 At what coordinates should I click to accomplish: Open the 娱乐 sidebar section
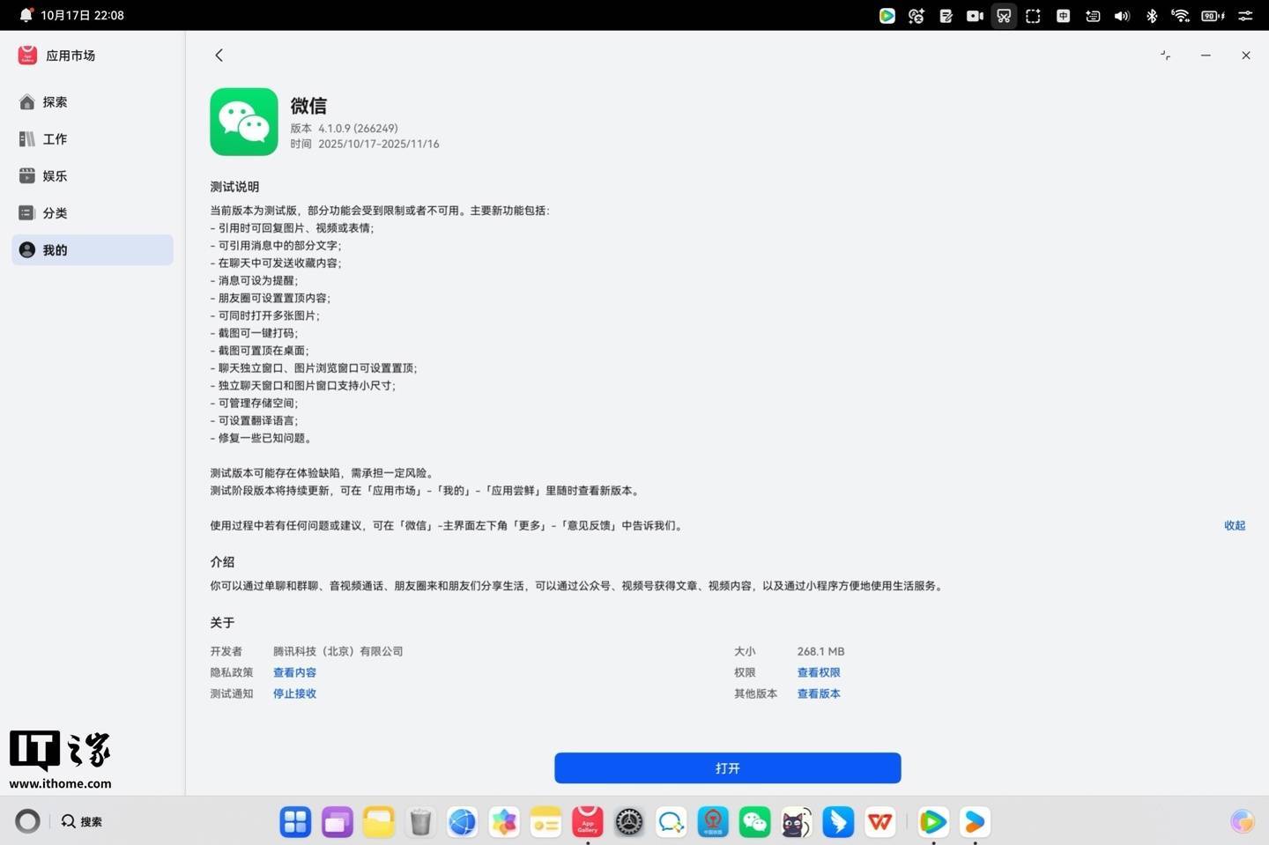[x=54, y=175]
